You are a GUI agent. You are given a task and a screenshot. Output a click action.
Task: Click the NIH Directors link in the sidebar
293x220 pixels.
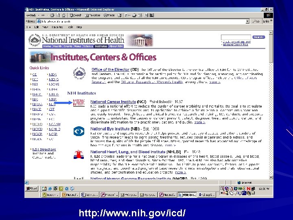44,150
